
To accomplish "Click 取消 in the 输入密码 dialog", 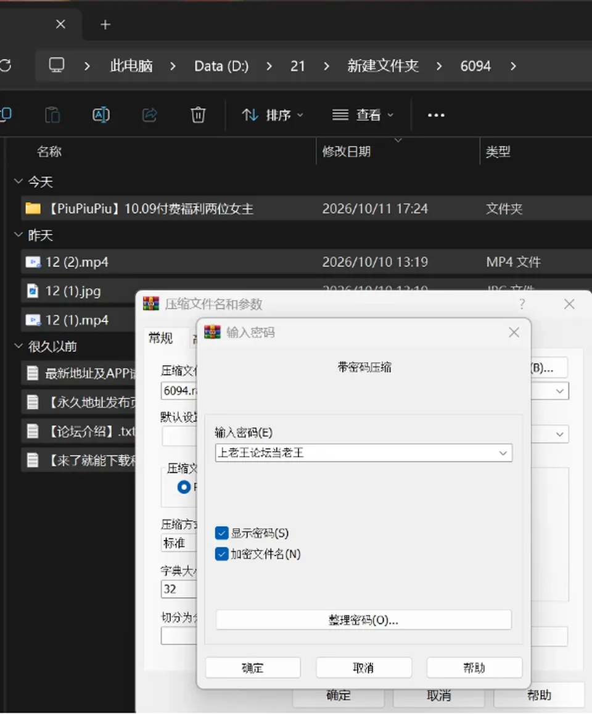I will coord(364,668).
